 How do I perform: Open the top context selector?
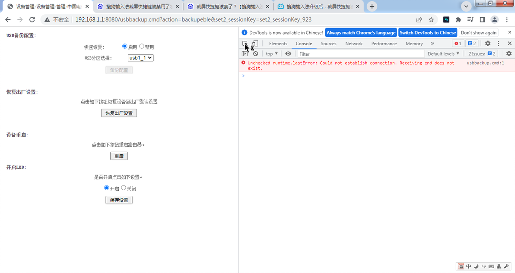pyautogui.click(x=272, y=54)
